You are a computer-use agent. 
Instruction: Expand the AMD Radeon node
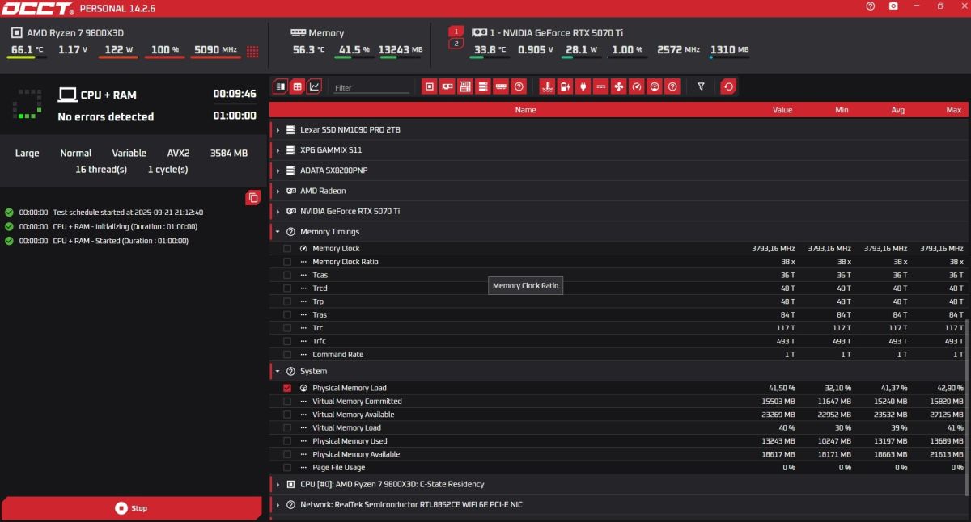(278, 192)
